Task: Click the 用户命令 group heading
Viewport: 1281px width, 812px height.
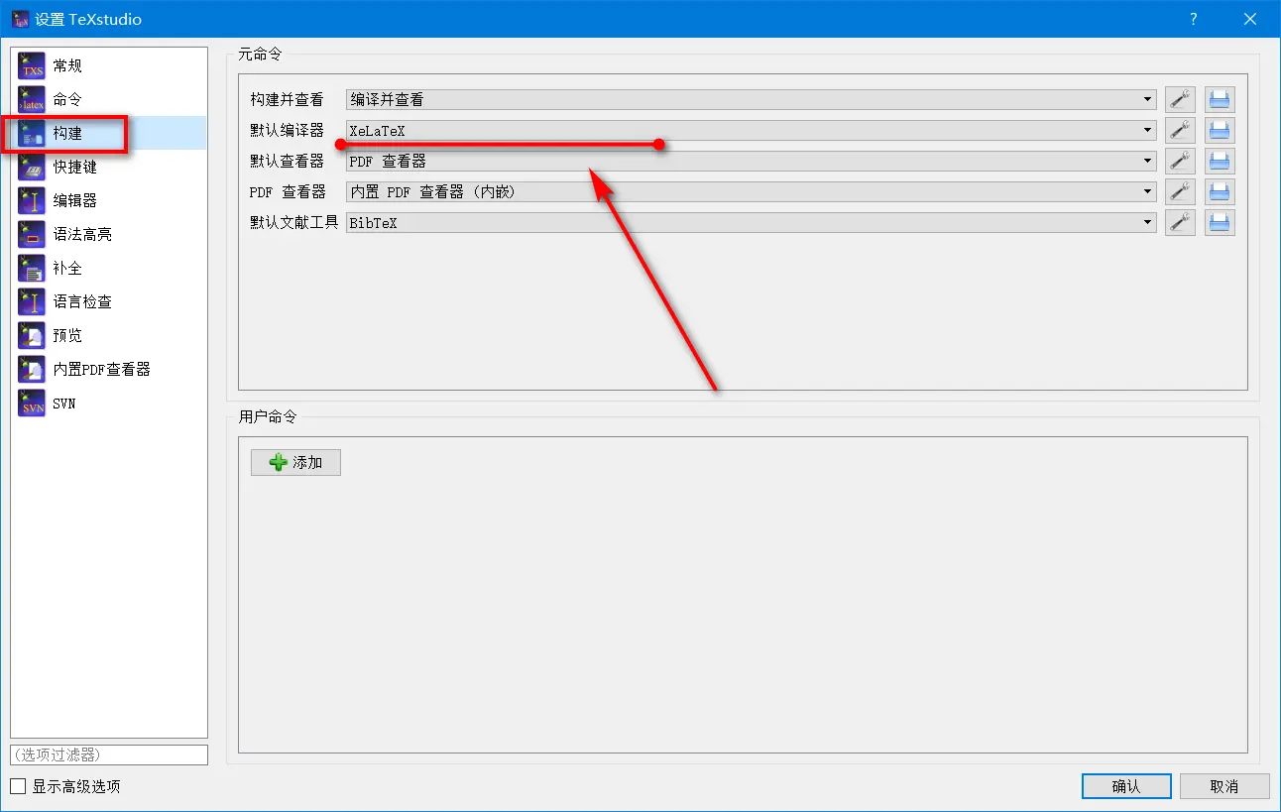Action: pyautogui.click(x=268, y=416)
